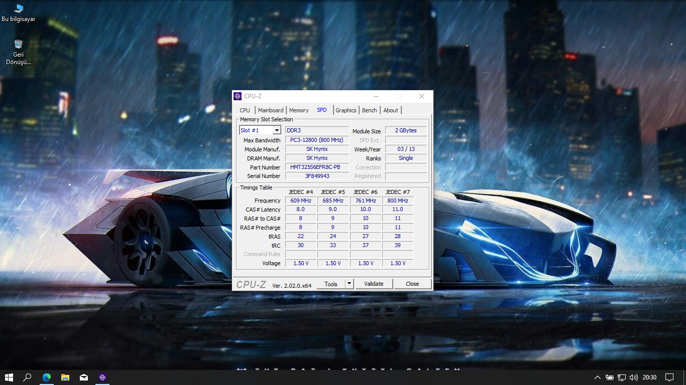
Task: Click the Ranks value Single
Action: coord(406,158)
